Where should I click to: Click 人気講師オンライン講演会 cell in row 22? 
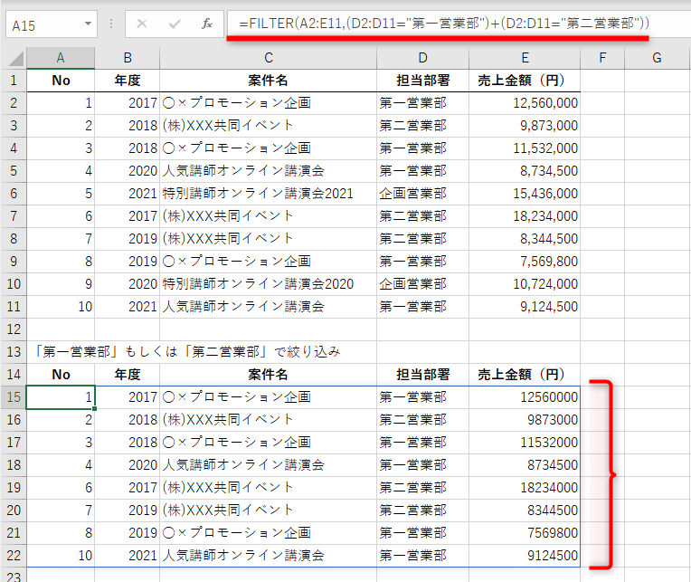(x=269, y=556)
